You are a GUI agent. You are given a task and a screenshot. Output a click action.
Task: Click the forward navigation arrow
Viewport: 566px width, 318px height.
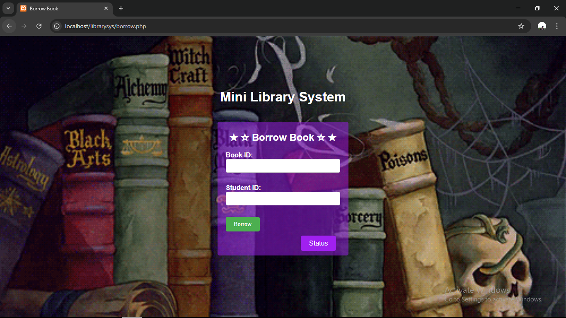pos(24,26)
